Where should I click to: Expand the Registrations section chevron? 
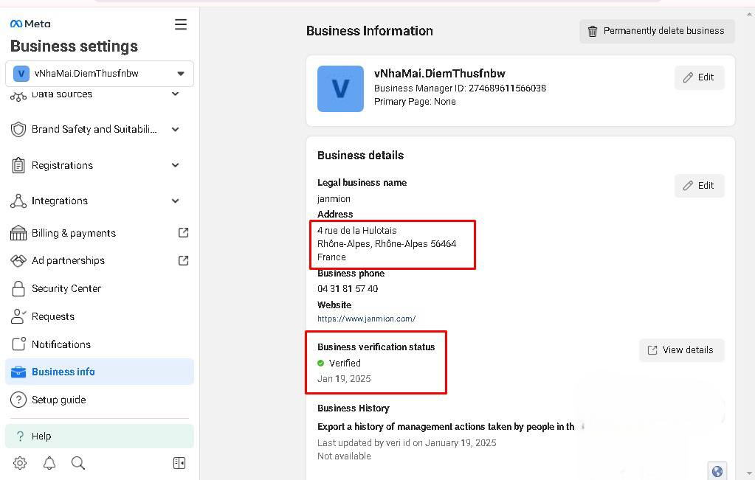point(176,165)
